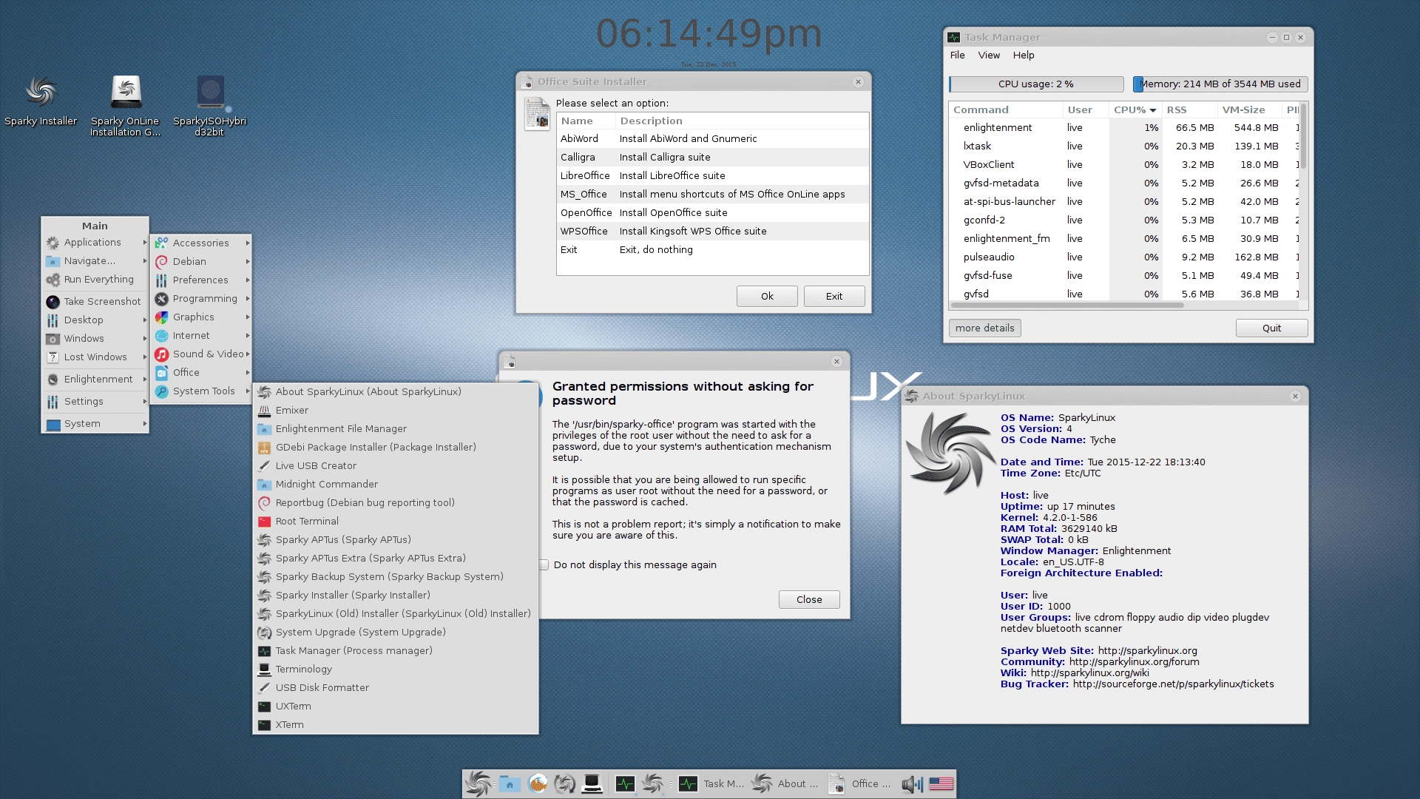Image resolution: width=1420 pixels, height=799 pixels.
Task: Expand Accessories category submenu
Action: (201, 243)
